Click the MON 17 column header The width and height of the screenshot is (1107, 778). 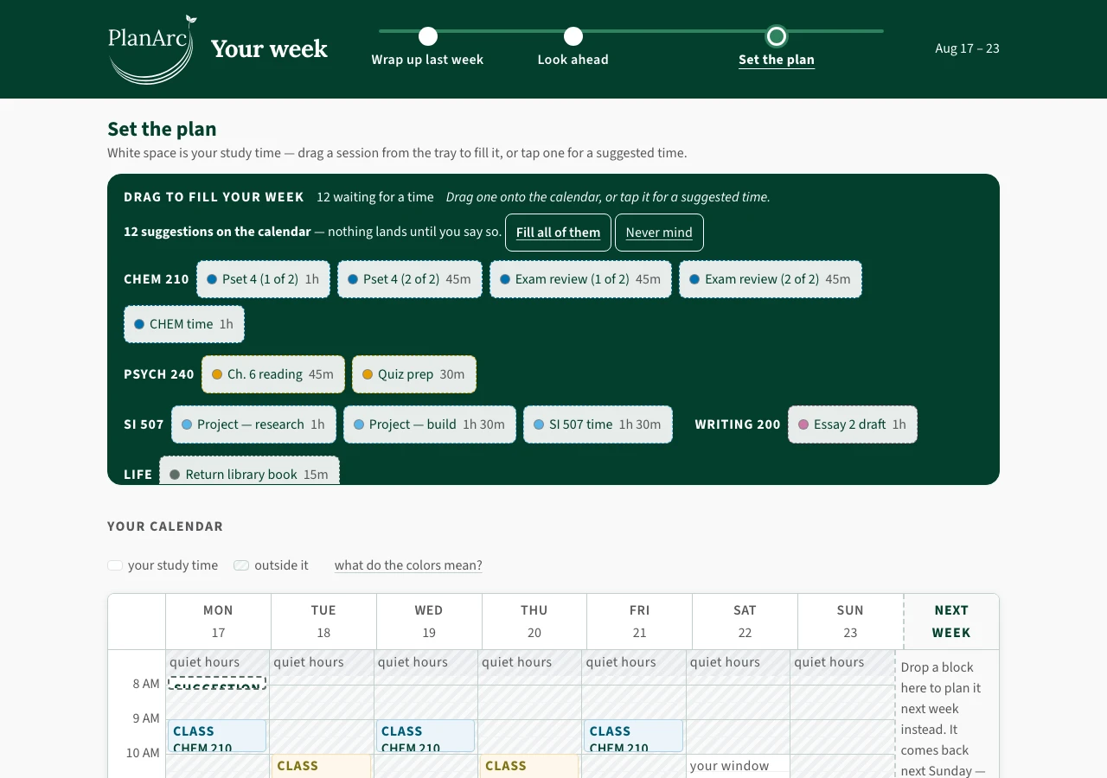point(218,622)
